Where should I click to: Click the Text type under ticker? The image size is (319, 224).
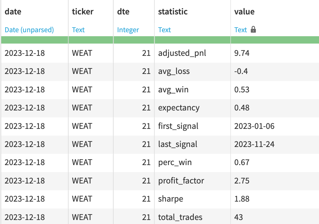pos(78,30)
